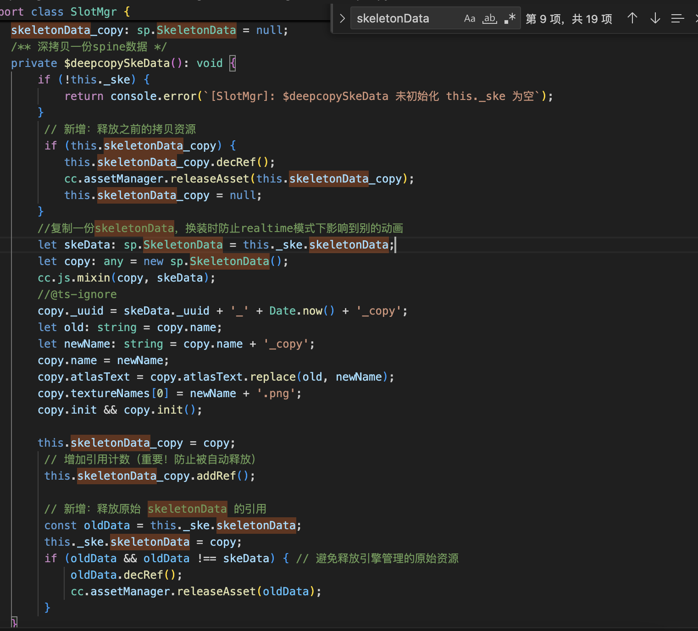Click the match count "第 9 项, 共 19 项"

coord(569,19)
